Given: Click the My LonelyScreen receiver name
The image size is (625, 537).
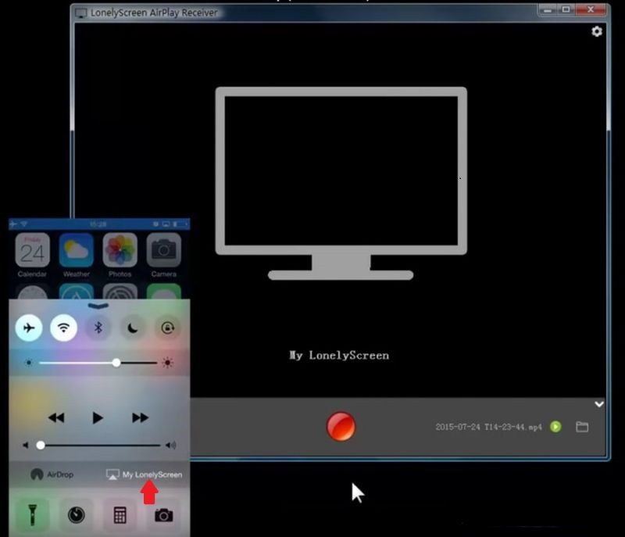Looking at the screenshot, I should pos(339,355).
